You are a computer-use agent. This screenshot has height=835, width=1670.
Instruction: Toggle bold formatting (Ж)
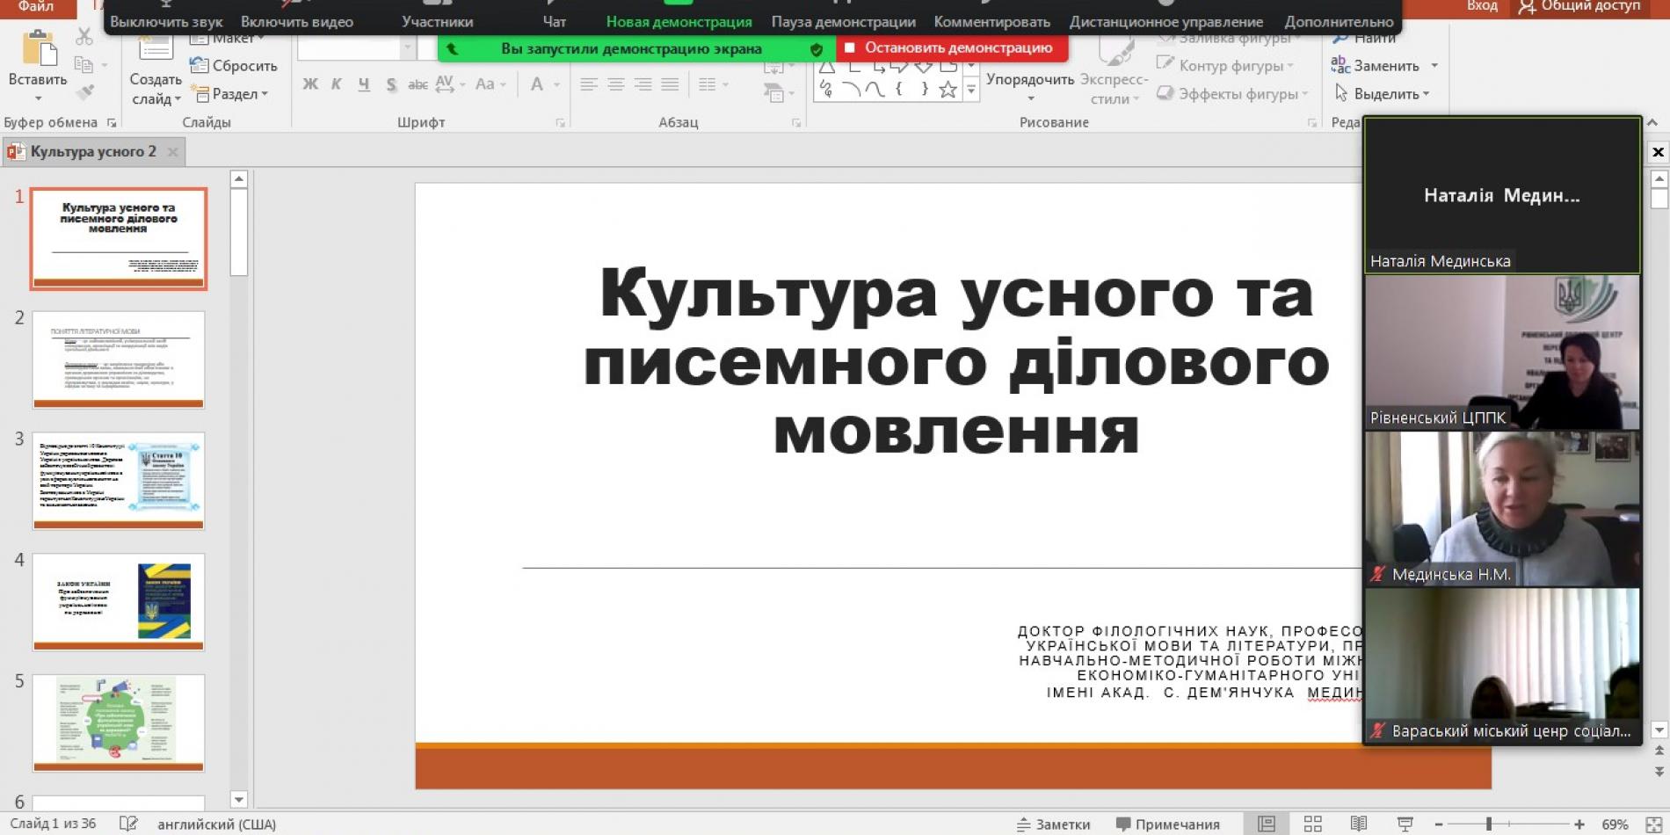pos(310,84)
